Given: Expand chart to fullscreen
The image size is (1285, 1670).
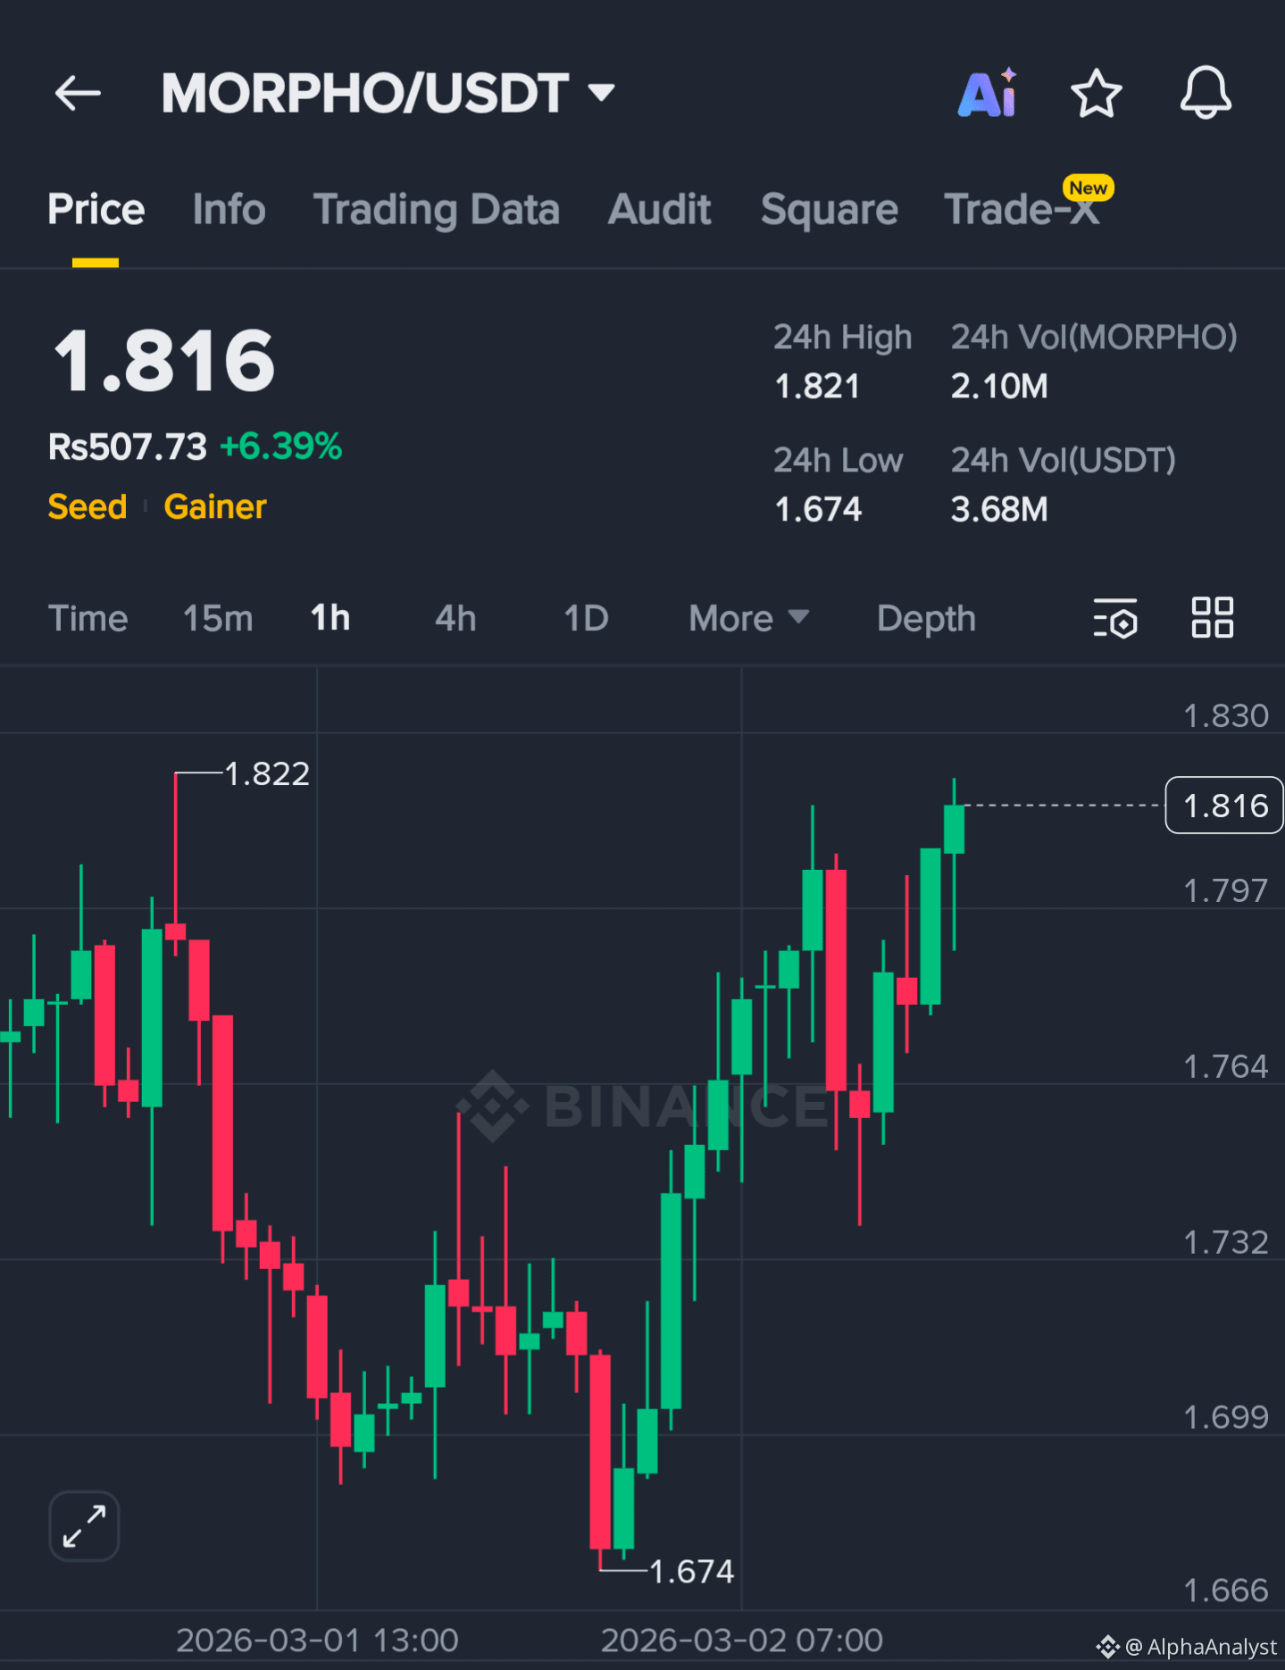Looking at the screenshot, I should 84,1526.
